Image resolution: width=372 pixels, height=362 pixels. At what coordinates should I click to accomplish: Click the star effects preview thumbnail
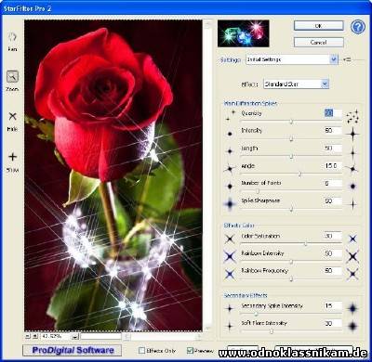tap(244, 33)
